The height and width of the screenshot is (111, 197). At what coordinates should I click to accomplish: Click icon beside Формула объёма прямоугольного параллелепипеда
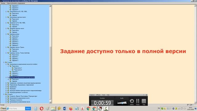[x=8, y=90]
